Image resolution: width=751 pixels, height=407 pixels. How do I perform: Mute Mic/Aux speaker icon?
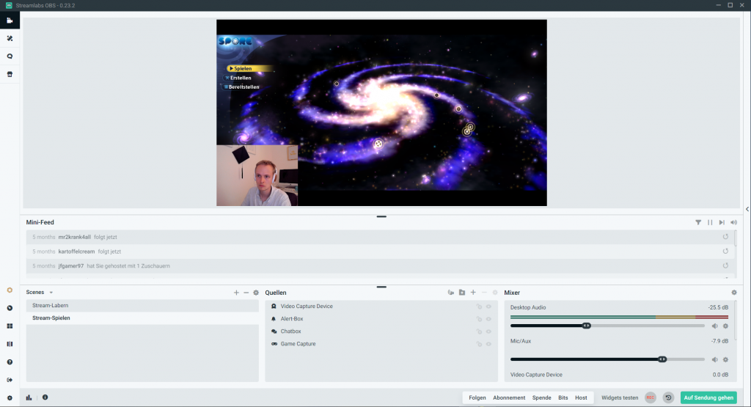click(x=714, y=359)
